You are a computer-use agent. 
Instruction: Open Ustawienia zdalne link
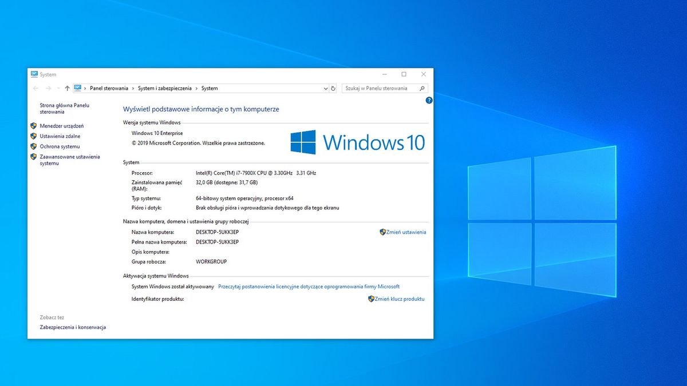60,136
